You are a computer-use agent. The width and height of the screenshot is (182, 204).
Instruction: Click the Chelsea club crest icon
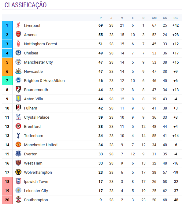pos(18,53)
